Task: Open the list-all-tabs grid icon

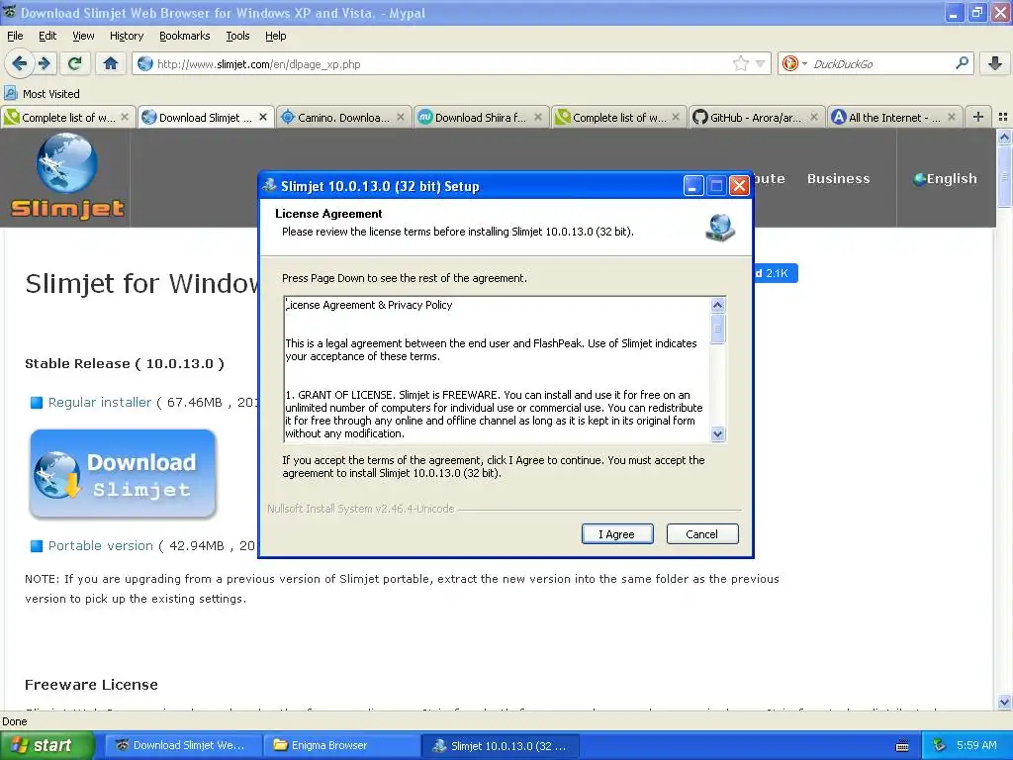Action: [x=1003, y=117]
